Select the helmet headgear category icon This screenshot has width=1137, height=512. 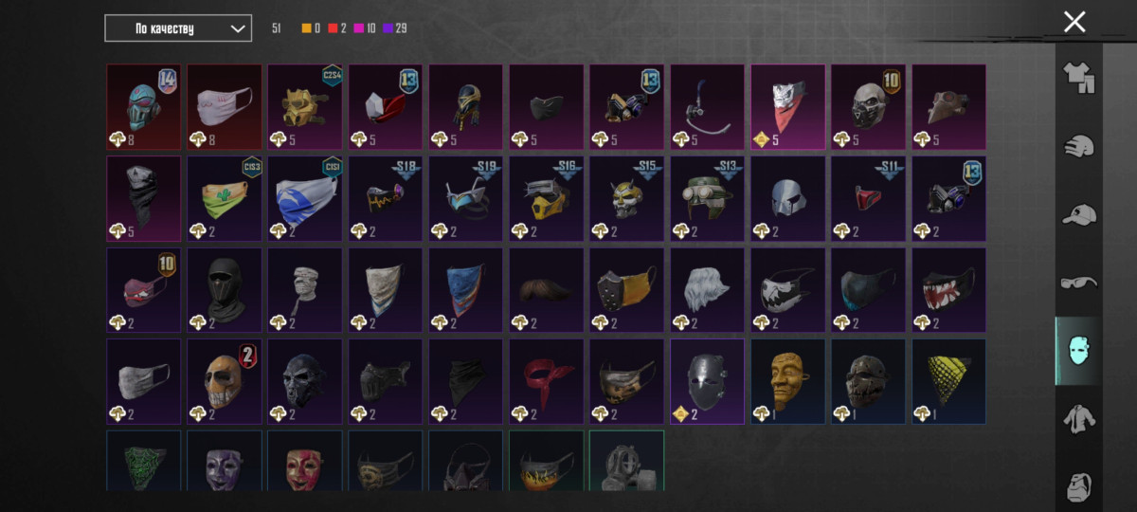pyautogui.click(x=1078, y=146)
